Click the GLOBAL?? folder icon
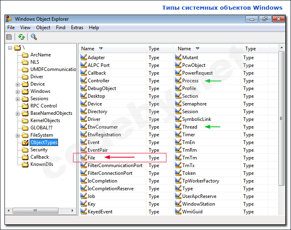The height and width of the screenshot is (230, 291). click(x=25, y=128)
